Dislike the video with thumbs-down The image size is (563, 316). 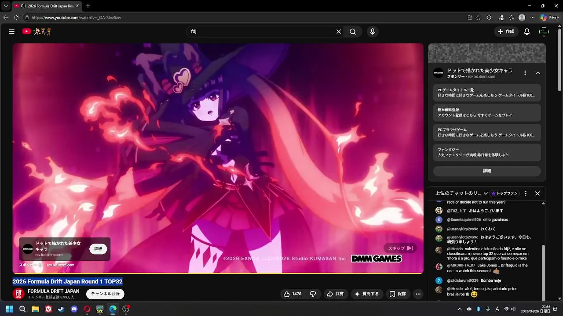tap(313, 294)
